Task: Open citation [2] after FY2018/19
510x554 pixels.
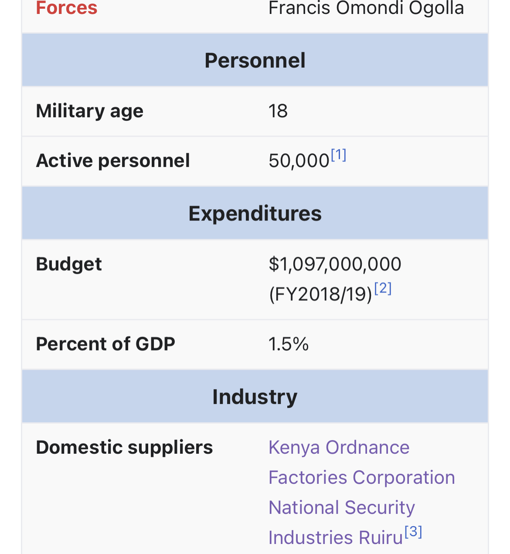Action: (383, 288)
